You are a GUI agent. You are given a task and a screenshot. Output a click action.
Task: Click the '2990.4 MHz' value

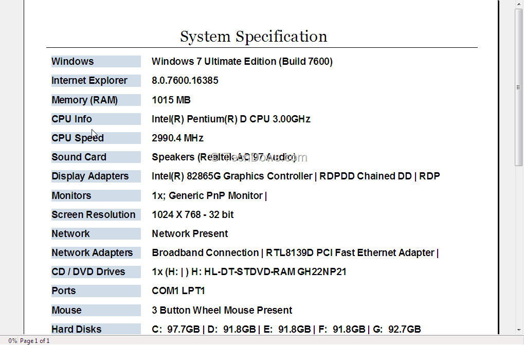click(177, 138)
